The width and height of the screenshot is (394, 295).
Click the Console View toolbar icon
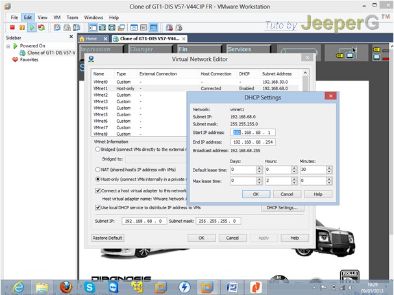153,27
